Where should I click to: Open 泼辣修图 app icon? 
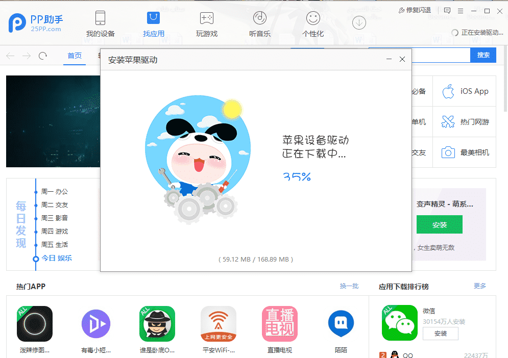35,324
